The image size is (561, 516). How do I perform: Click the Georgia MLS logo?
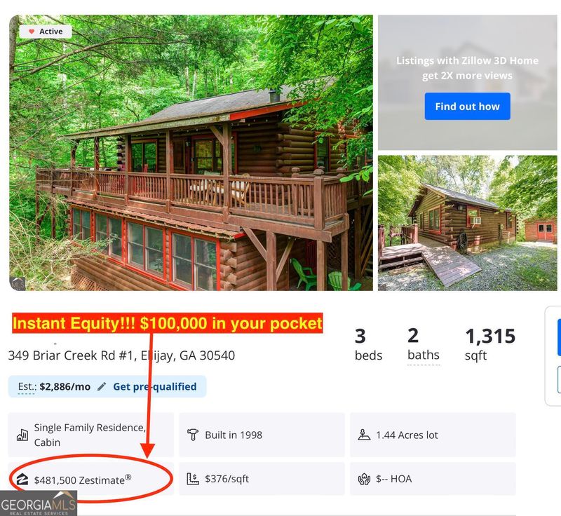[x=39, y=503]
